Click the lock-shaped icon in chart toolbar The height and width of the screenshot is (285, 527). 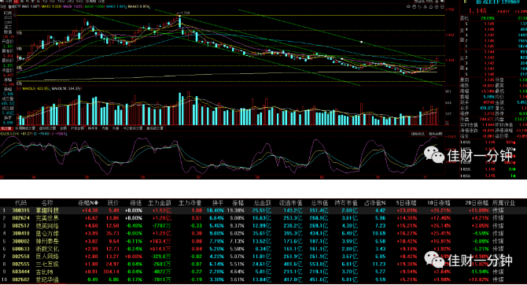tap(431, 7)
